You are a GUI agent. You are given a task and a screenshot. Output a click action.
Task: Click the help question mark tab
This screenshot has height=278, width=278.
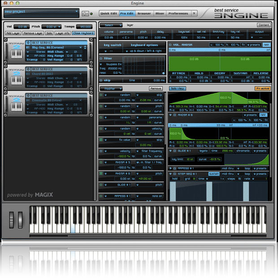(x=194, y=13)
